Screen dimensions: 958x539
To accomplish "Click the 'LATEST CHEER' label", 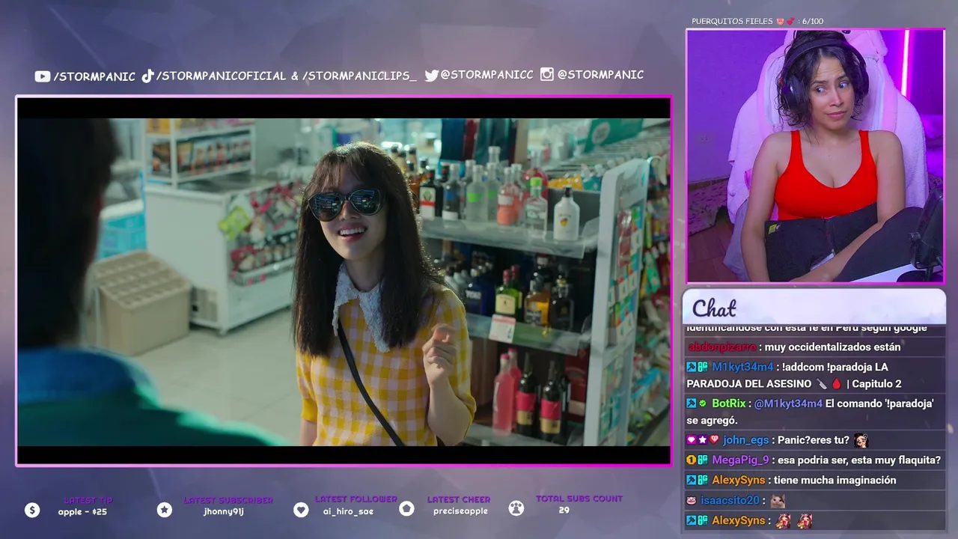I will click(459, 499).
